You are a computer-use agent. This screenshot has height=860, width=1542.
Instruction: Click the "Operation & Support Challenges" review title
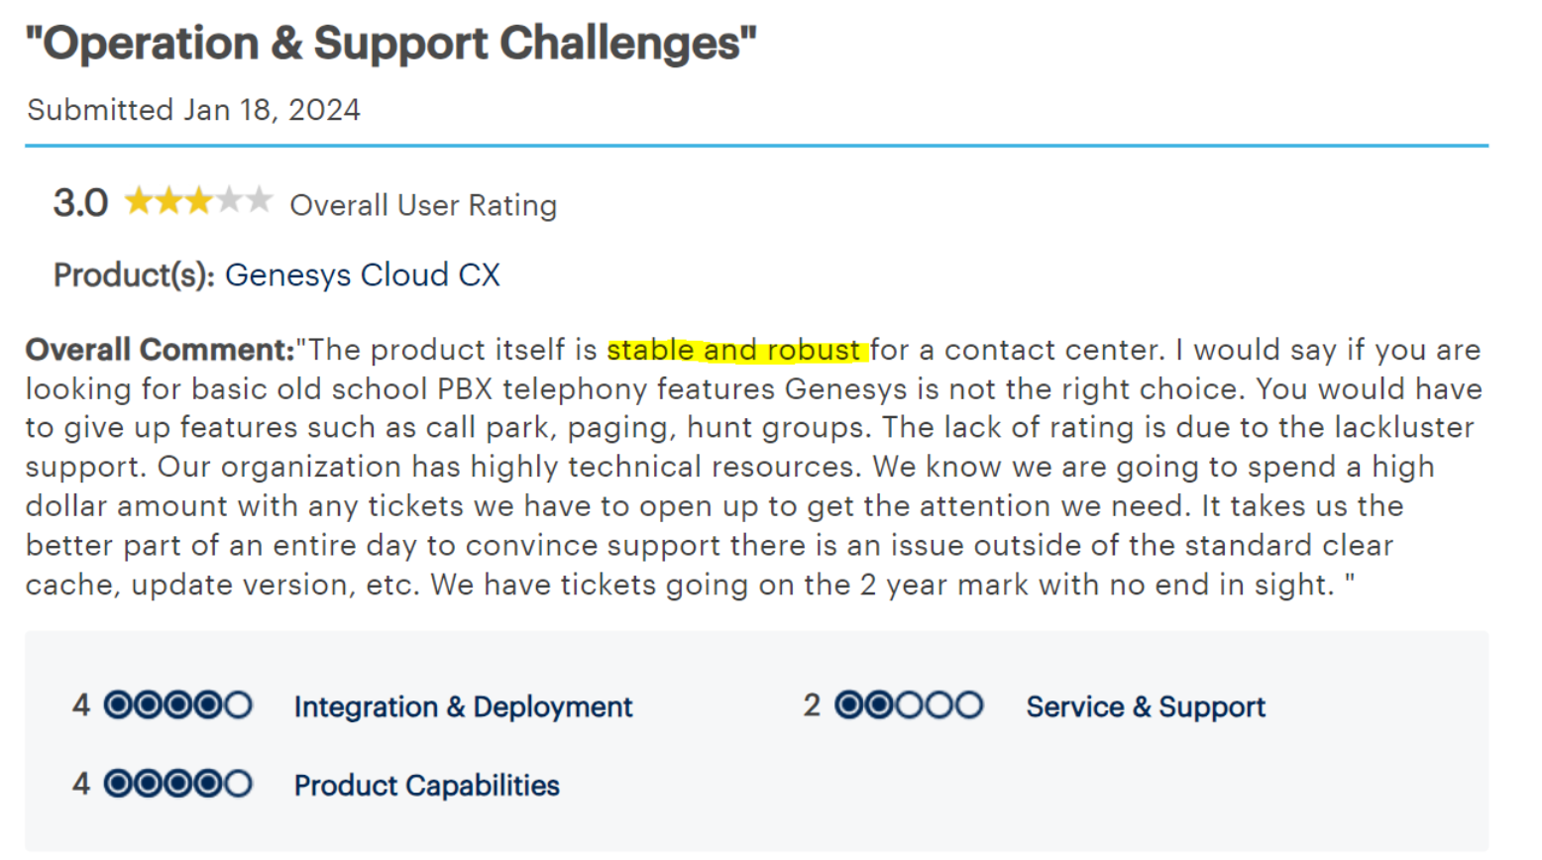[x=390, y=44]
